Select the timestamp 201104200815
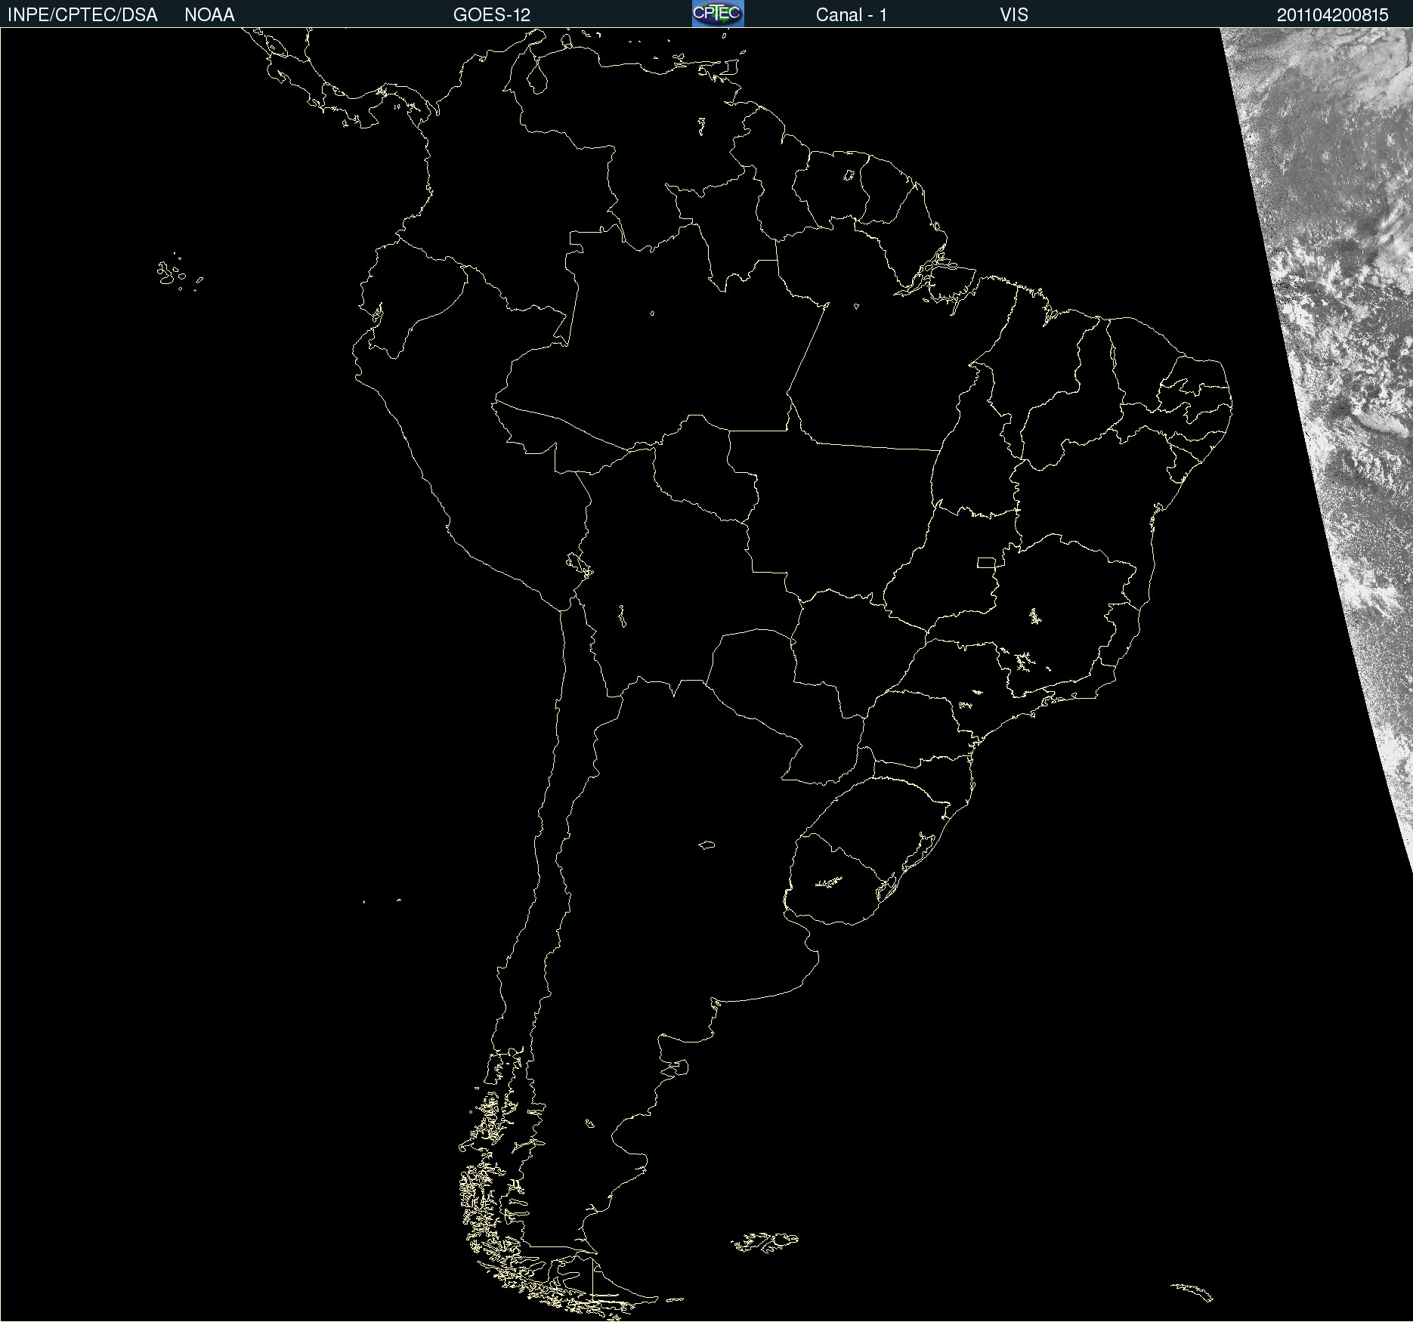Screen dimensions: 1413x1322 tap(1333, 15)
